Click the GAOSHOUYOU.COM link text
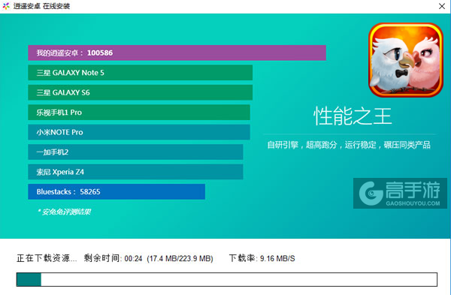451x295 pixels. (413, 203)
